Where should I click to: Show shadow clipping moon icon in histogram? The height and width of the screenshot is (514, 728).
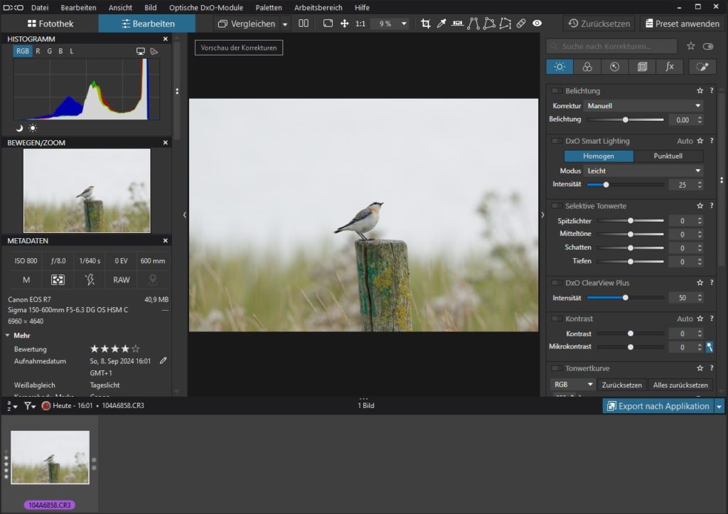tap(19, 128)
